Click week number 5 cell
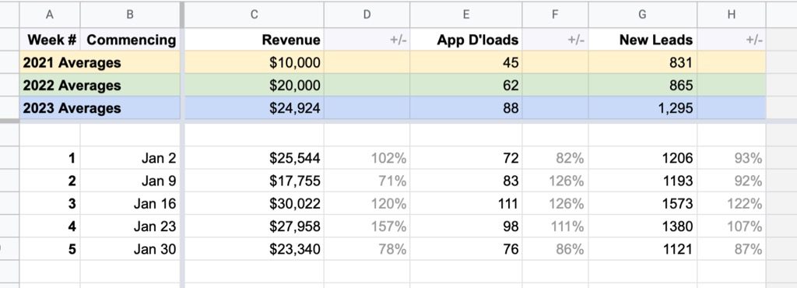The width and height of the screenshot is (797, 288). 50,249
